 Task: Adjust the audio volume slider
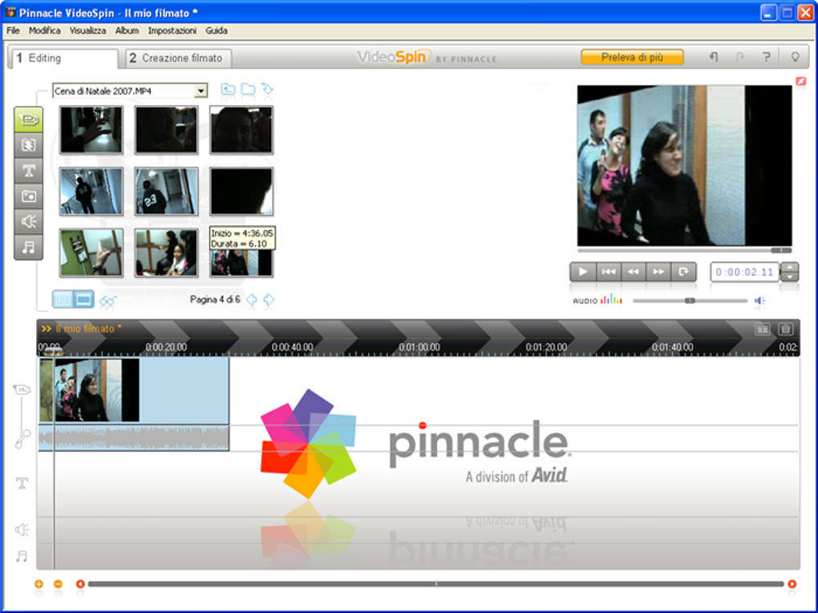point(690,300)
